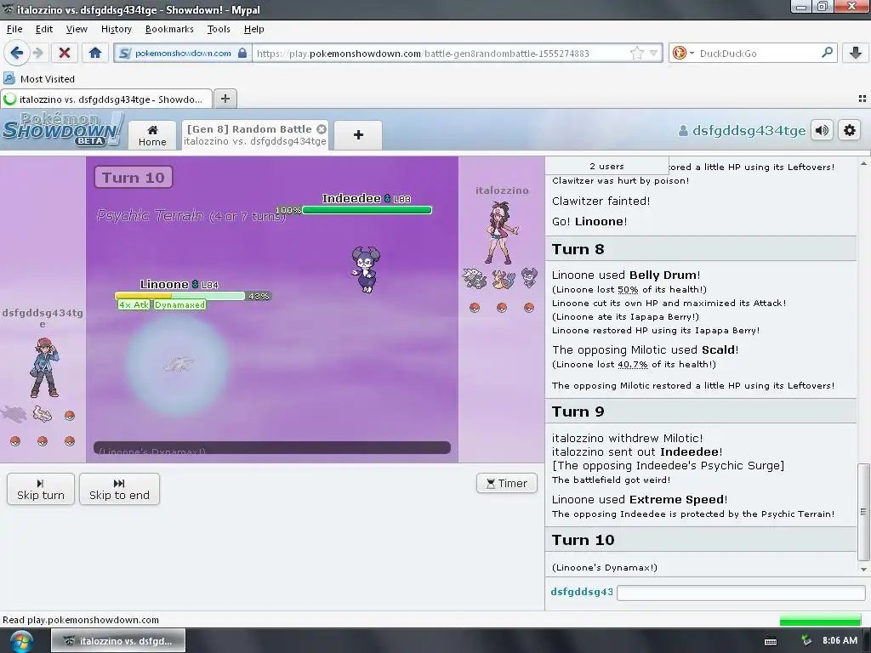Click the opposing Indeedee sprite
Image resolution: width=871 pixels, height=653 pixels.
[366, 270]
